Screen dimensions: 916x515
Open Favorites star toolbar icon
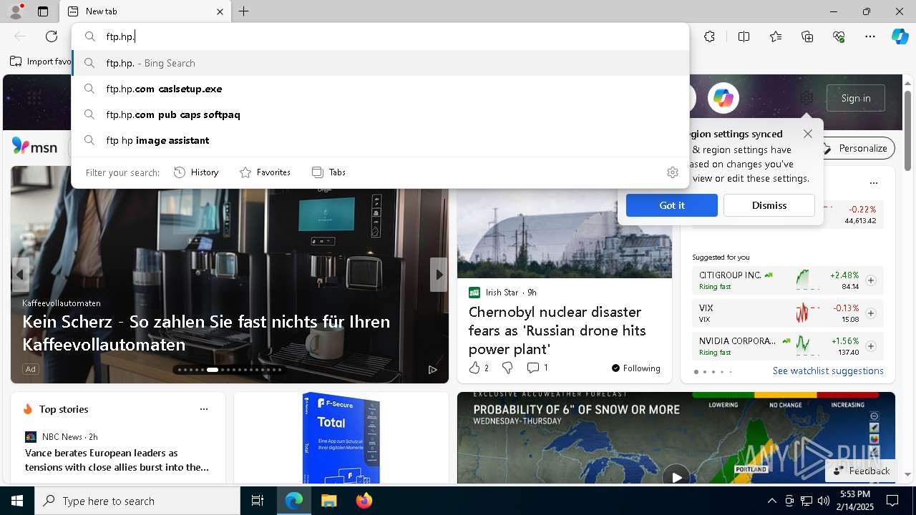click(x=776, y=36)
